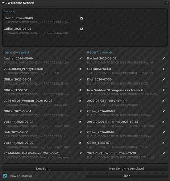
Task: Toggle the Show on startup checkbox
Action: [5, 176]
